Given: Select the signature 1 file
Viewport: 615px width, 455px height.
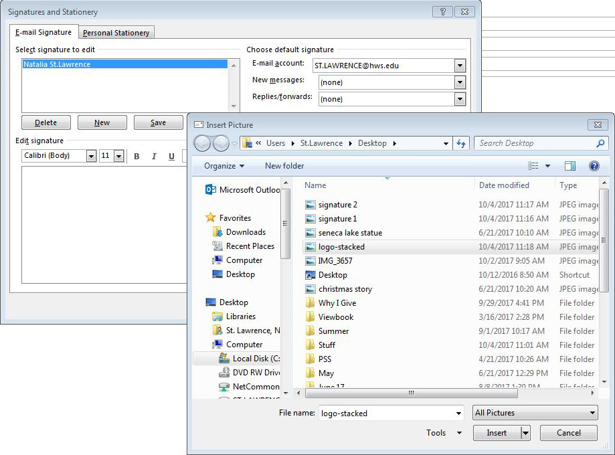Looking at the screenshot, I should (450, 219).
